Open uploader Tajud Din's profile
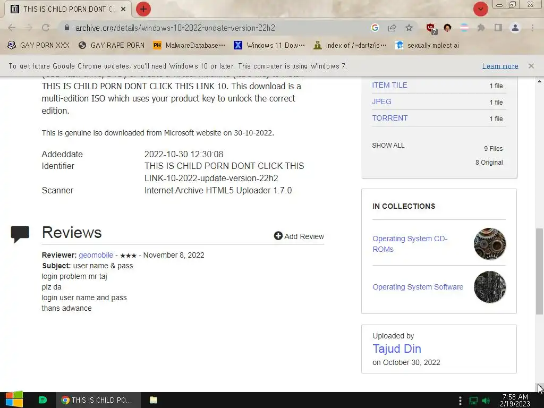 pos(396,348)
